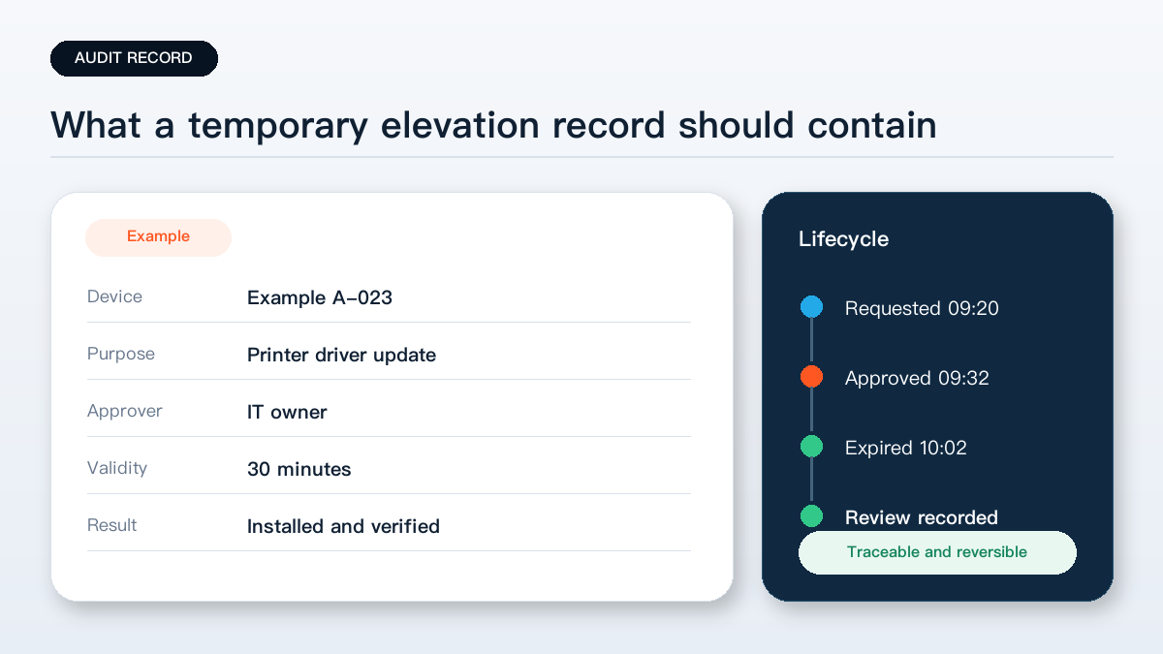
Task: Select the Printer driver update value
Action: tap(341, 355)
